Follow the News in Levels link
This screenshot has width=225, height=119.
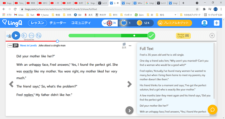point(28,46)
